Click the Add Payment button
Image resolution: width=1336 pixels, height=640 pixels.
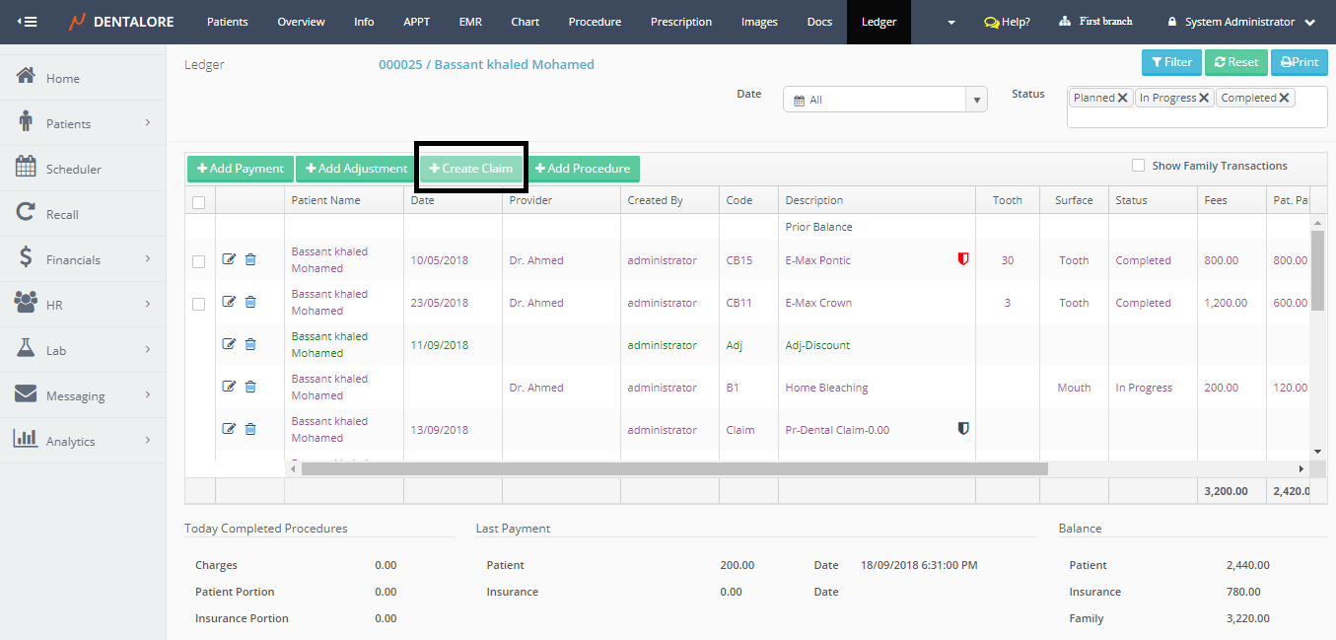tap(240, 169)
